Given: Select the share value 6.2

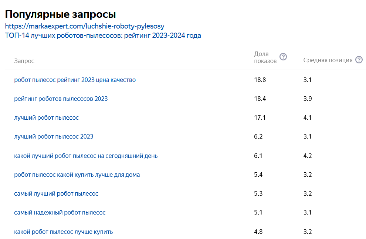Looking at the screenshot, I should coord(258,137).
